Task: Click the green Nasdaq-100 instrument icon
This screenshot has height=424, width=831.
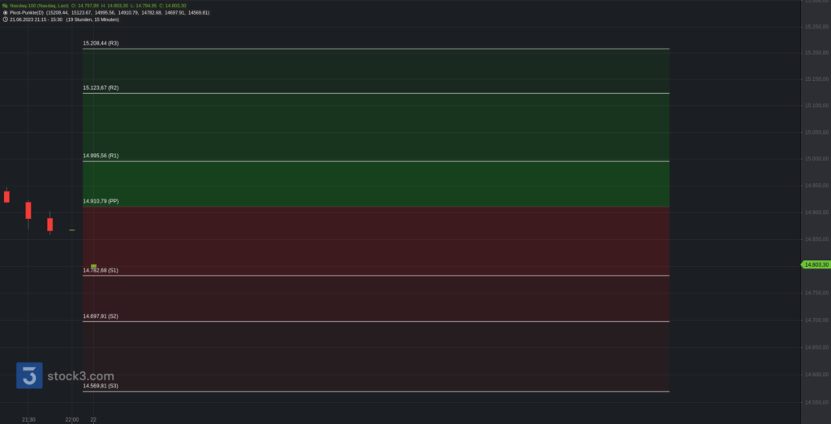Action: [5, 6]
